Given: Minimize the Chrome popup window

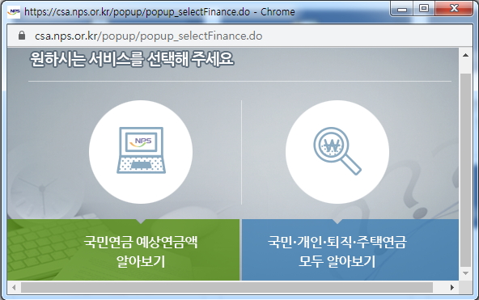Looking at the screenshot, I should click(x=402, y=9).
